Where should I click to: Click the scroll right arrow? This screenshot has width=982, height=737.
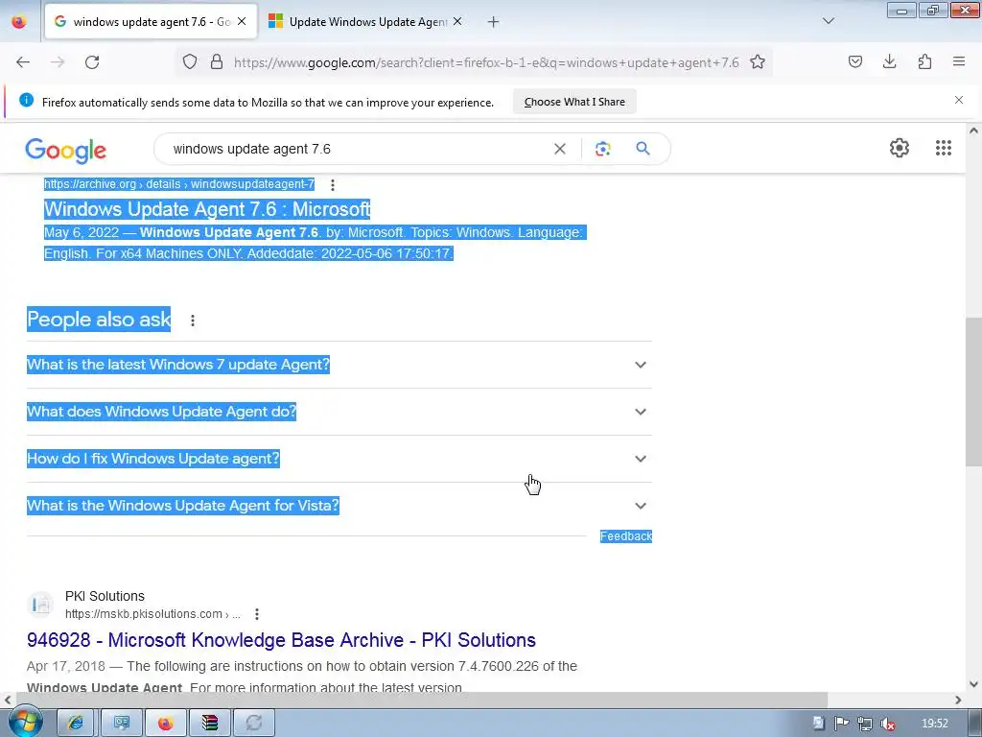[958, 700]
